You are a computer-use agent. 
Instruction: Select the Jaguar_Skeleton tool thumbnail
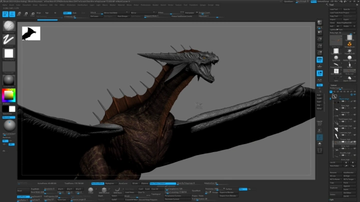tap(349, 79)
